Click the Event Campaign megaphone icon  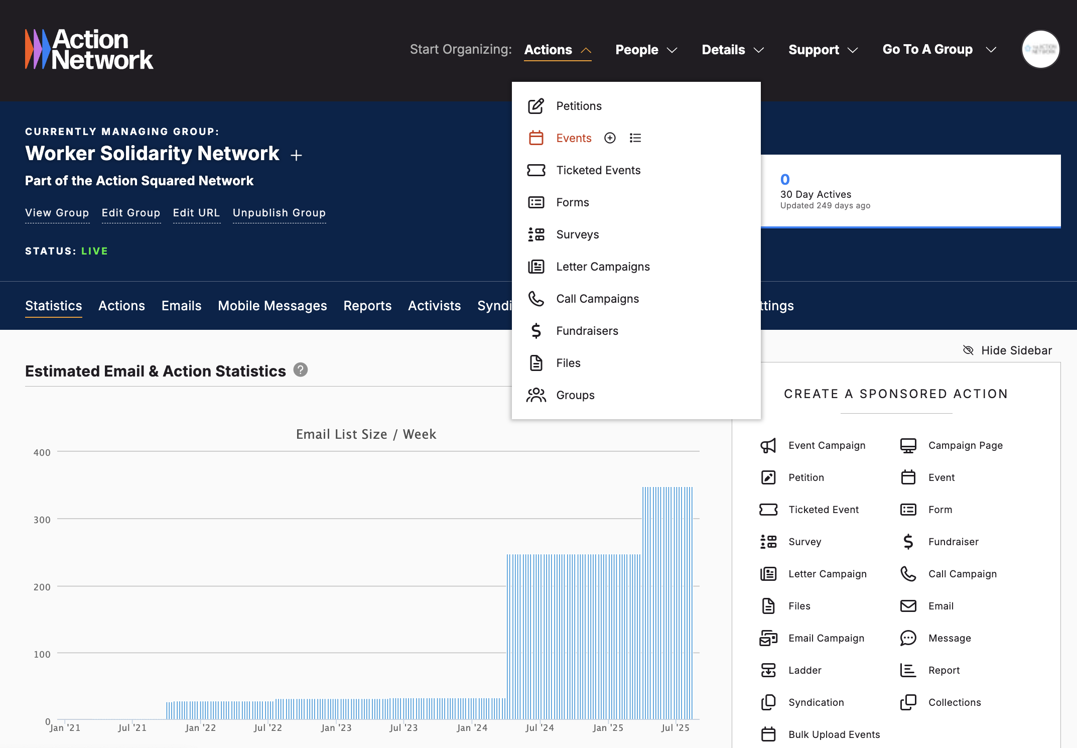[x=768, y=445]
